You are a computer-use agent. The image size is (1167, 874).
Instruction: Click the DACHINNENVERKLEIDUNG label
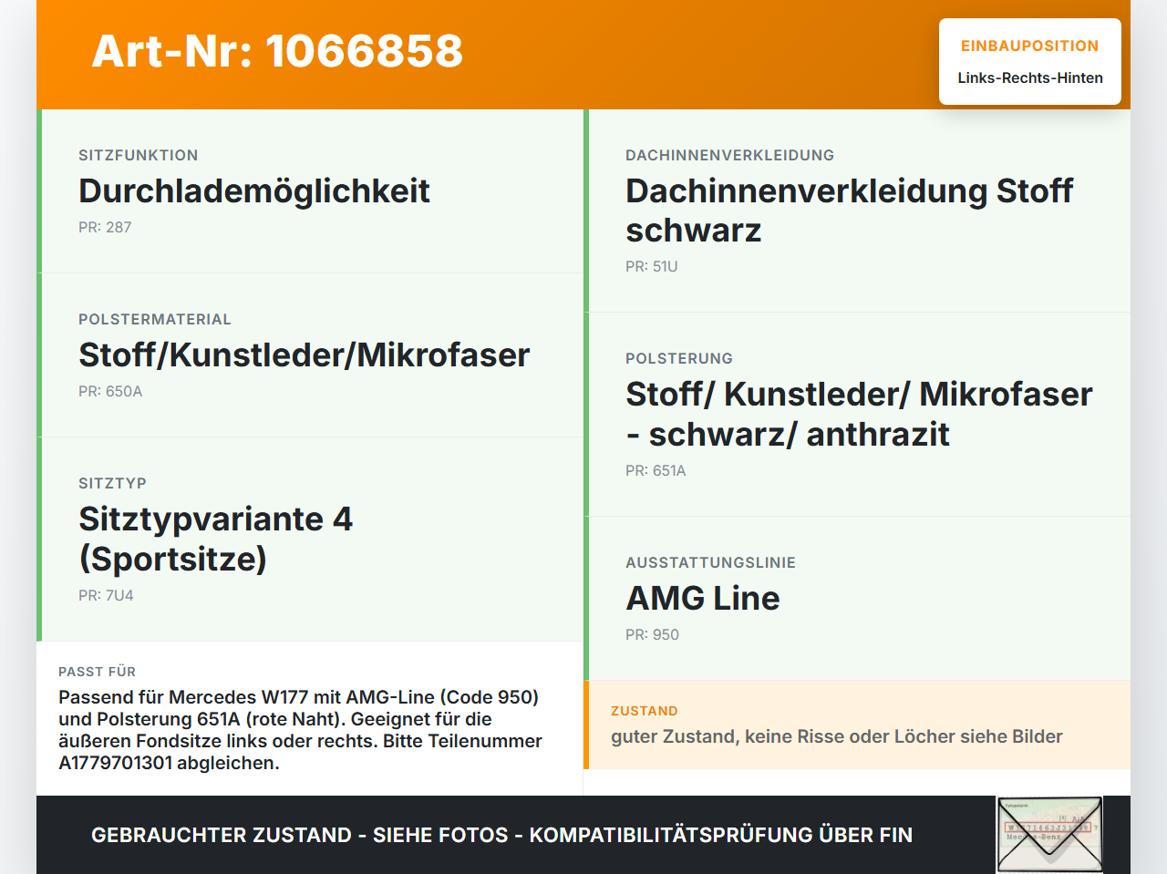coord(729,156)
